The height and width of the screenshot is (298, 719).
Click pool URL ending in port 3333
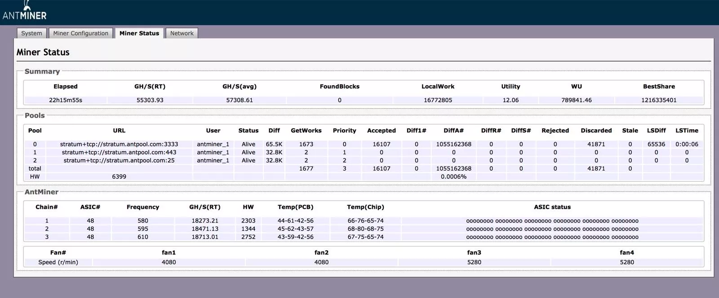119,144
